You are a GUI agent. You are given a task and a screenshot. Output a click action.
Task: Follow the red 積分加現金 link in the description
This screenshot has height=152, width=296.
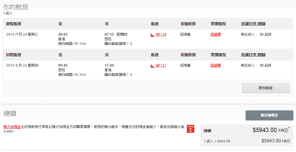[12, 127]
